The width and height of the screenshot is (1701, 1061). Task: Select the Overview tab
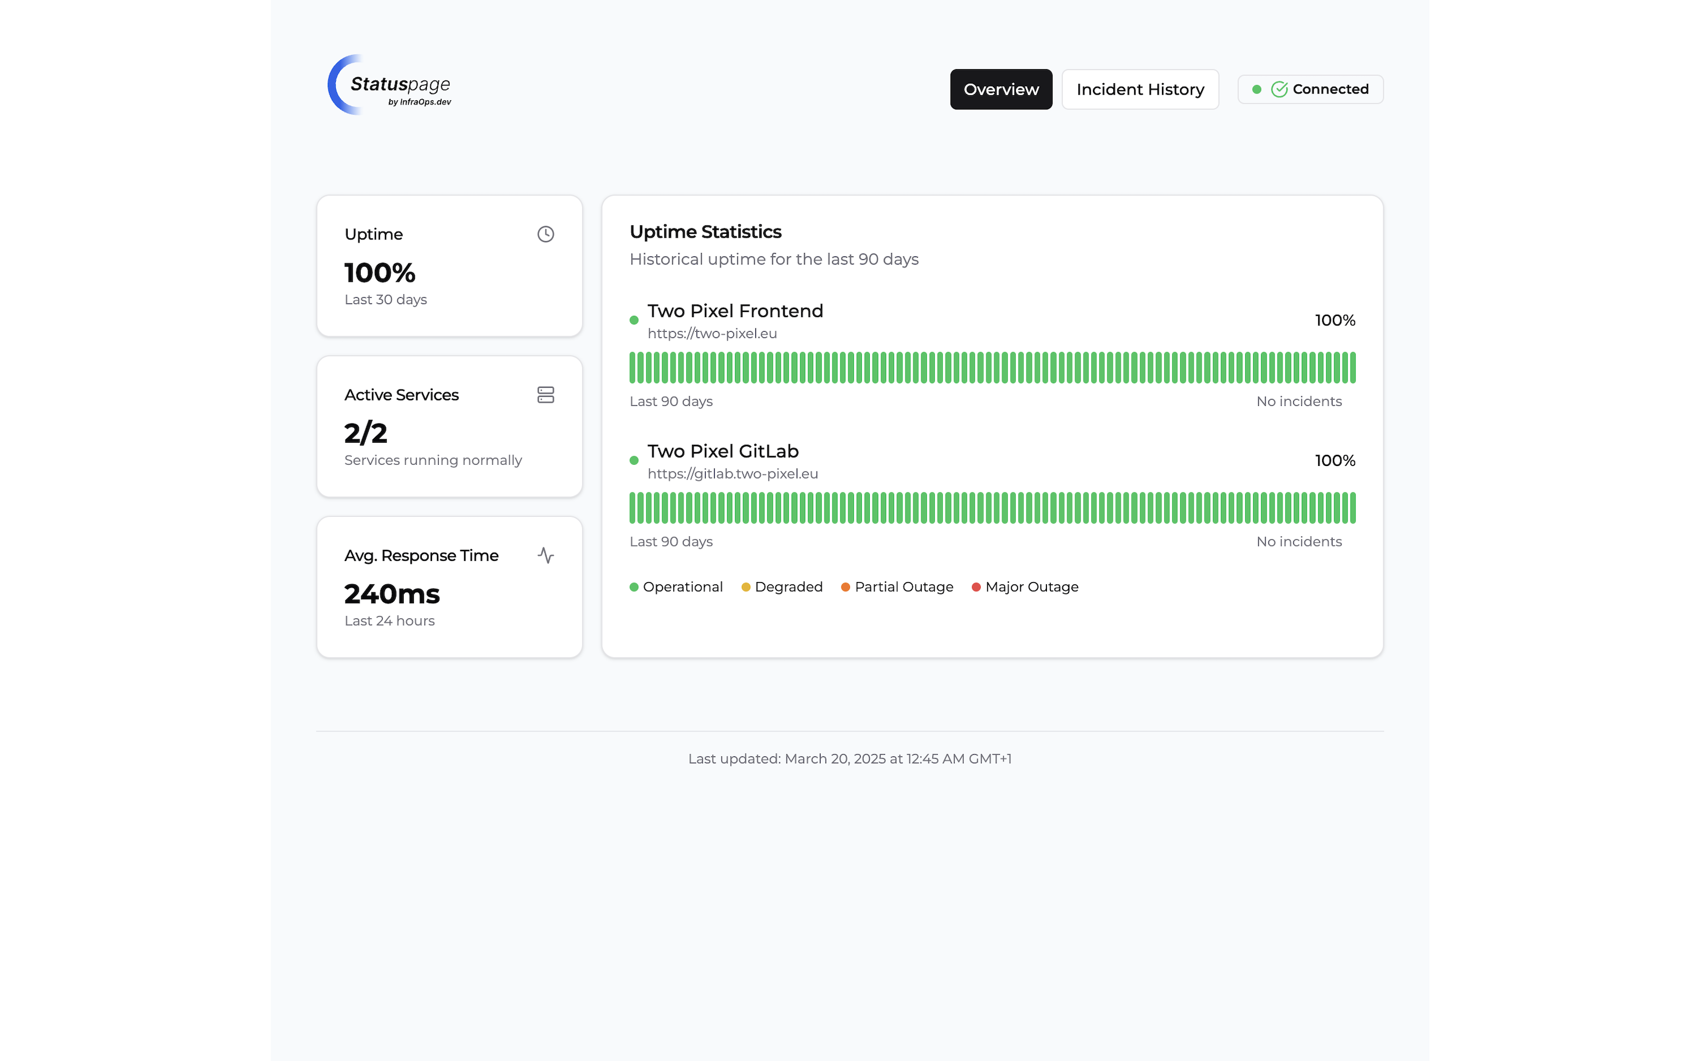click(x=1001, y=89)
